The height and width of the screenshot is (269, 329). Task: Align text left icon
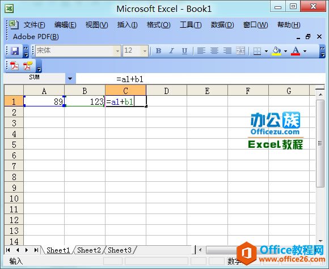pos(201,51)
